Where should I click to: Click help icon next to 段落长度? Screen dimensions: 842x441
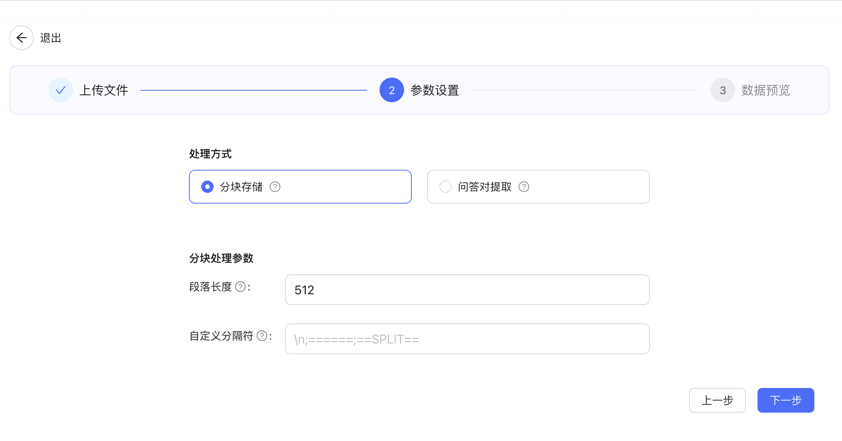point(240,287)
